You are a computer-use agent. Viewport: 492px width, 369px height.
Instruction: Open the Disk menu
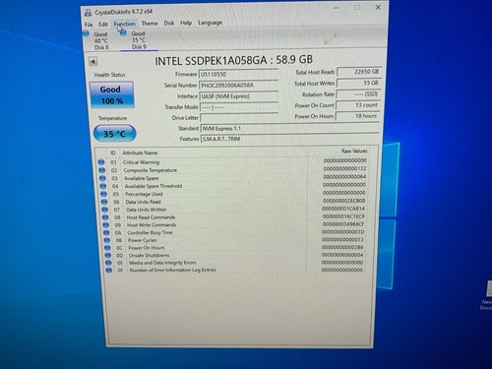click(169, 23)
